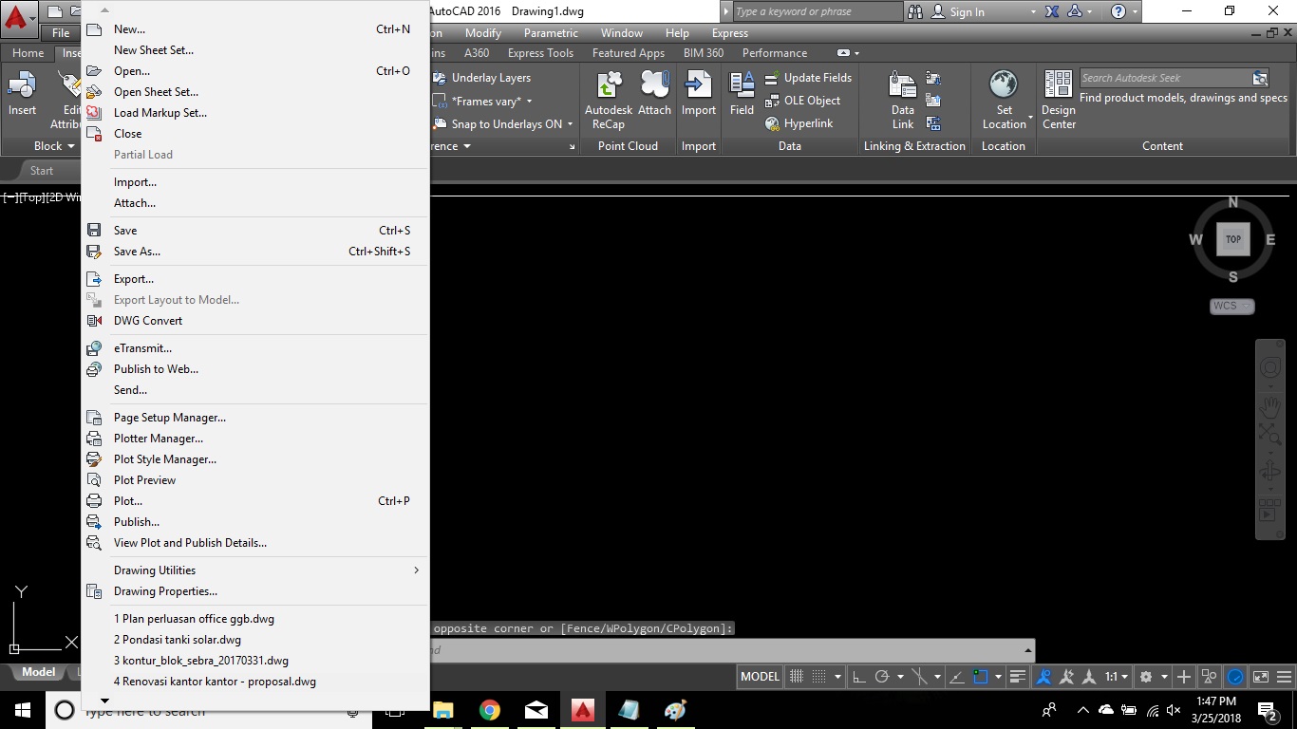Viewport: 1297px width, 729px height.
Task: Open object snap settings dropdown arrow
Action: click(x=1000, y=677)
